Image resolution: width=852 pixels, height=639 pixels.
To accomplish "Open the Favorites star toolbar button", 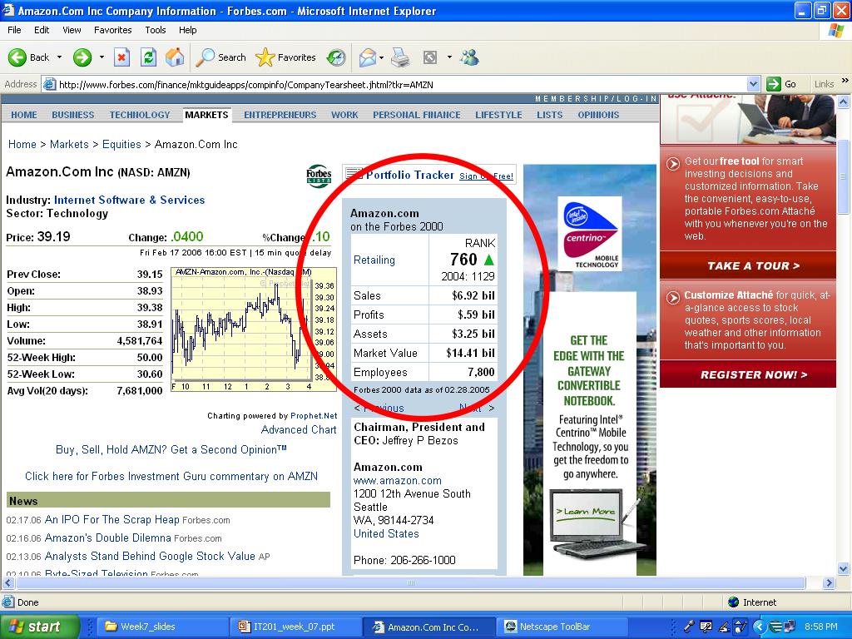I will [286, 57].
